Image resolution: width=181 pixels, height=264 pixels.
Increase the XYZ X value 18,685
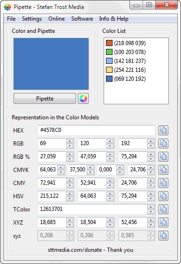coord(69,220)
